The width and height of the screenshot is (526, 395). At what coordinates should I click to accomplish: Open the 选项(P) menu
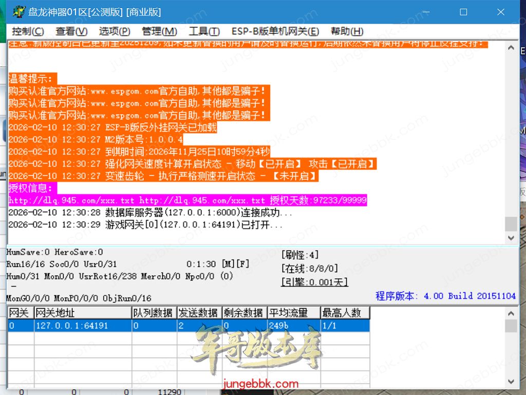click(x=115, y=31)
